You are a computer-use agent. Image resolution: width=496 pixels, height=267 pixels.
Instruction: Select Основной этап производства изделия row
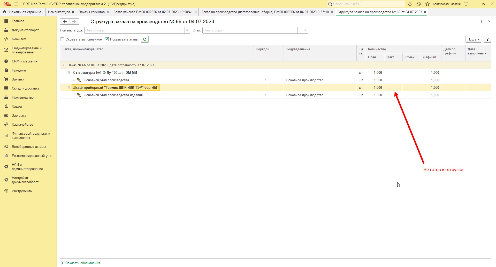[276, 95]
